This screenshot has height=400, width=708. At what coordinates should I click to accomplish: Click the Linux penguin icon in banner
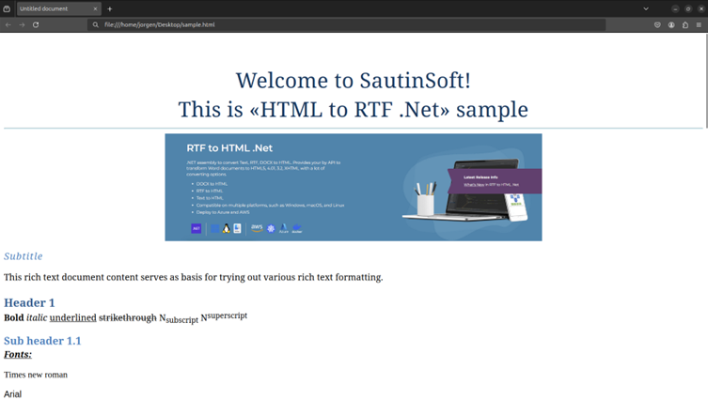227,228
